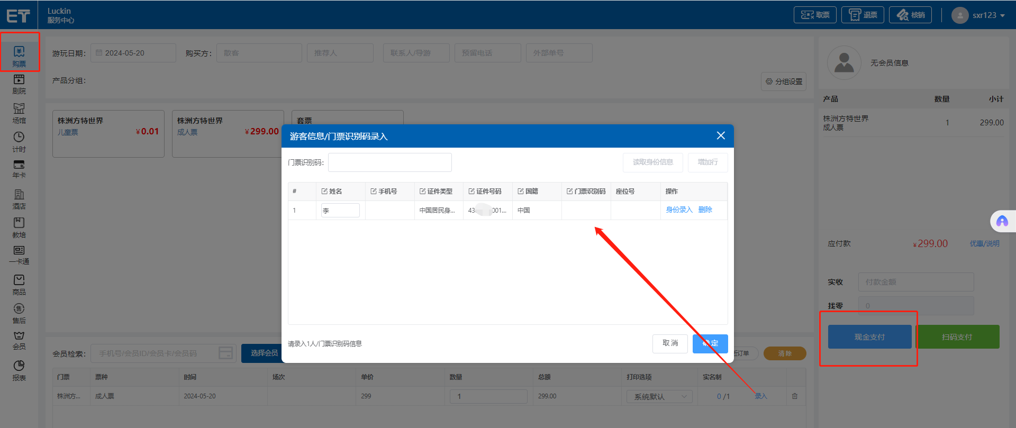Open the 报表 reports sidebar icon
The height and width of the screenshot is (428, 1016).
click(19, 370)
